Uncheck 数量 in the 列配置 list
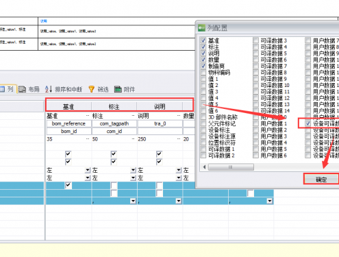The width and height of the screenshot is (339, 257). point(203,60)
